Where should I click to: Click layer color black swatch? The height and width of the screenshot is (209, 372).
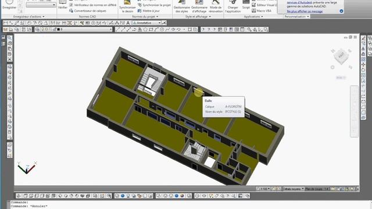pyautogui.click(x=58, y=30)
